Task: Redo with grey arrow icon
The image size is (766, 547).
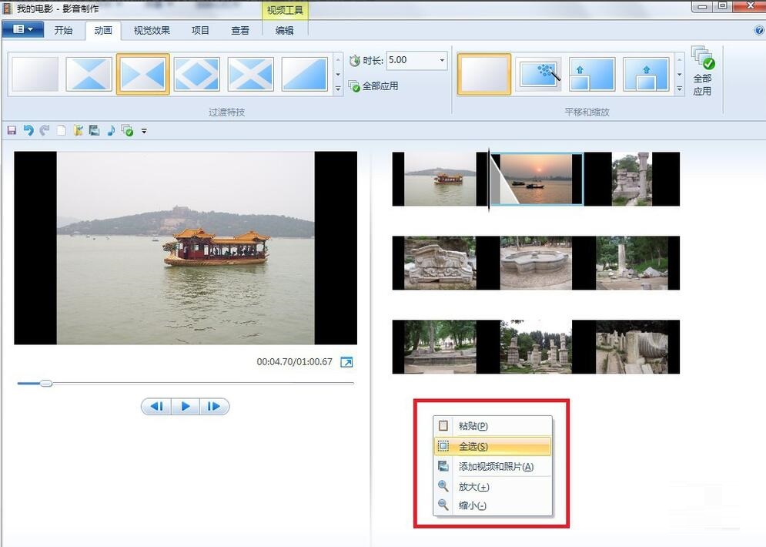Action: (45, 130)
